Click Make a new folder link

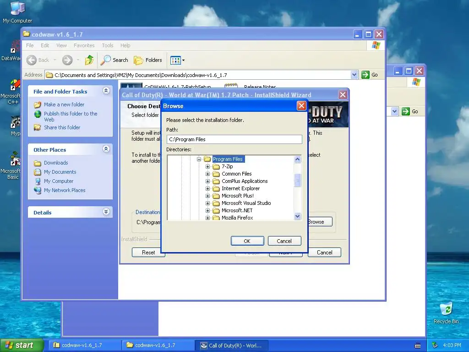(x=64, y=104)
